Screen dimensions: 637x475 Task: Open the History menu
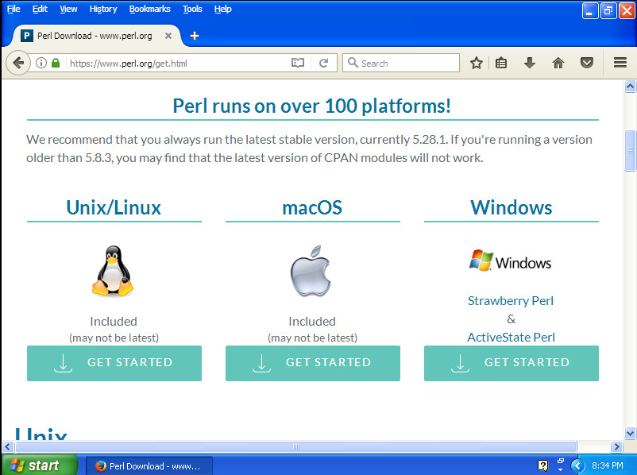click(103, 9)
